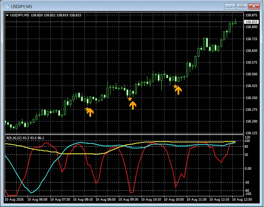This screenshot has height=207, width=264.
Task: Click time axis label 10 Aug 11:30
Action: click(196, 200)
